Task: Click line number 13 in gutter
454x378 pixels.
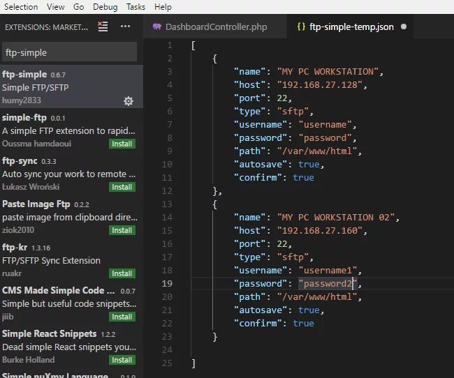Action: [167, 204]
